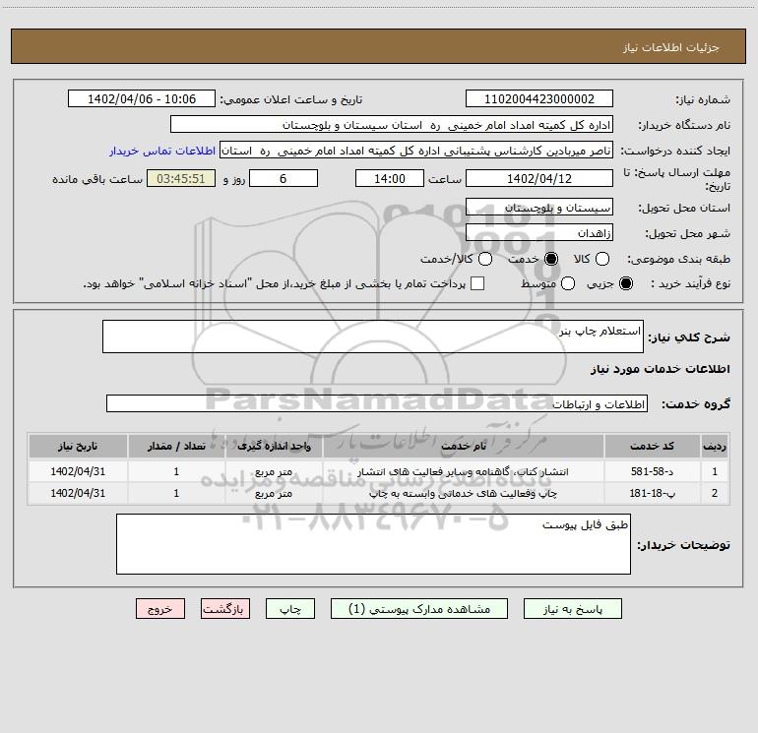Click service name انتشار کتاب، گاهنامه row

pos(463,471)
